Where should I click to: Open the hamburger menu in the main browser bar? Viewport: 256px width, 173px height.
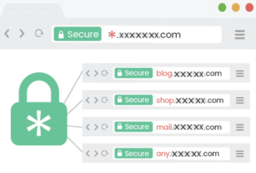coord(240,34)
